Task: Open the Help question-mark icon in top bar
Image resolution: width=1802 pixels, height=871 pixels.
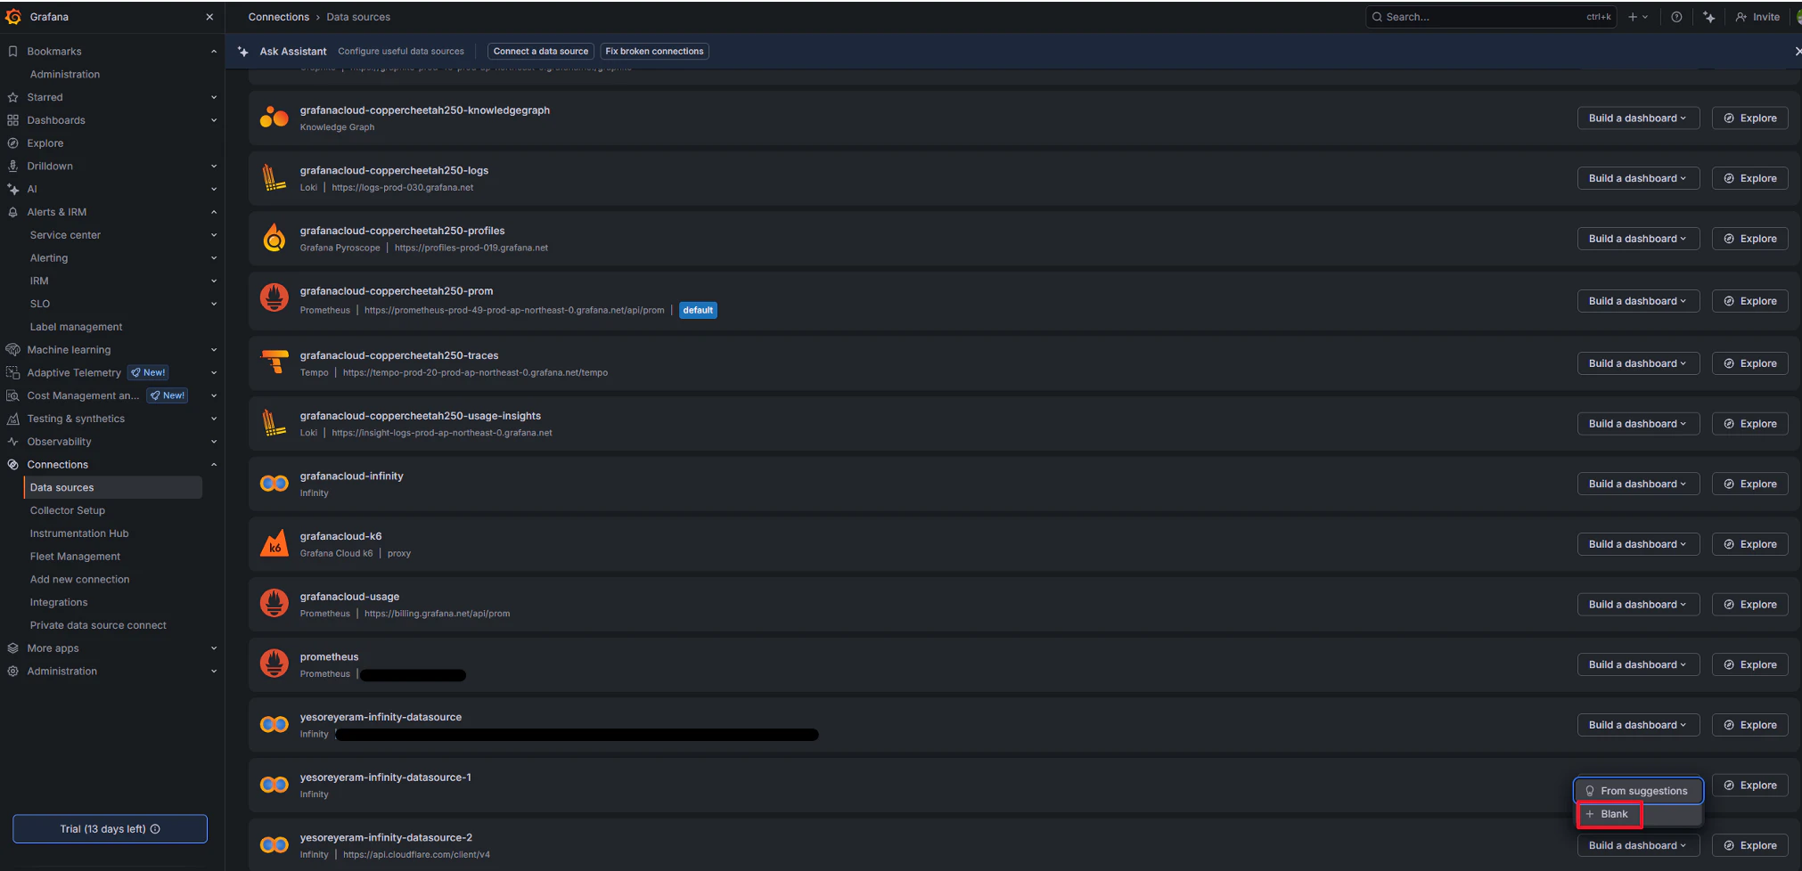Action: (x=1676, y=17)
